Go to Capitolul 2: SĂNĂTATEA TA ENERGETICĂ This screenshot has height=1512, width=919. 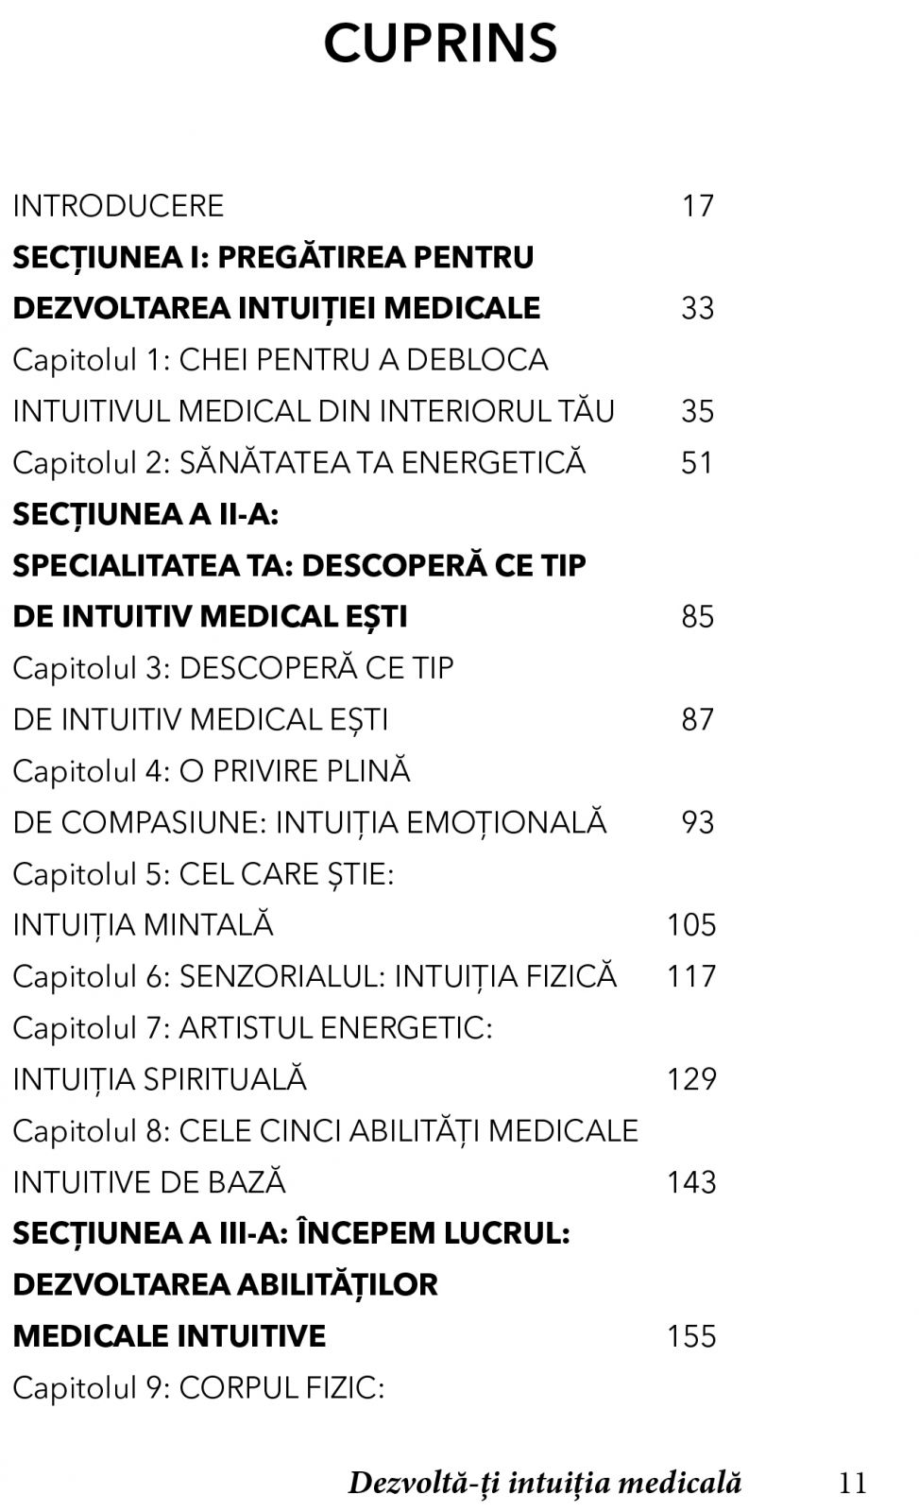coord(298,463)
